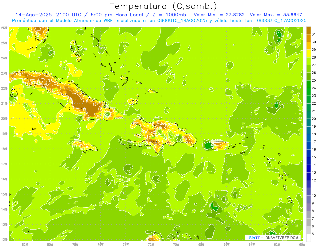Click the longitude axis label '82W'

[25, 244]
